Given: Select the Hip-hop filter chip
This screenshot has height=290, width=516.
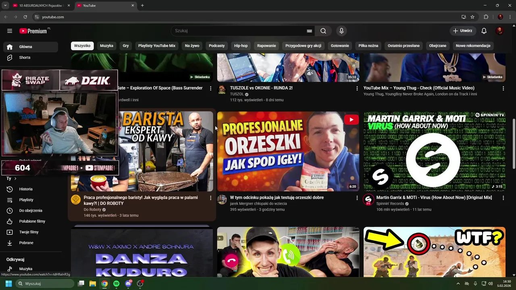Looking at the screenshot, I should click(241, 46).
